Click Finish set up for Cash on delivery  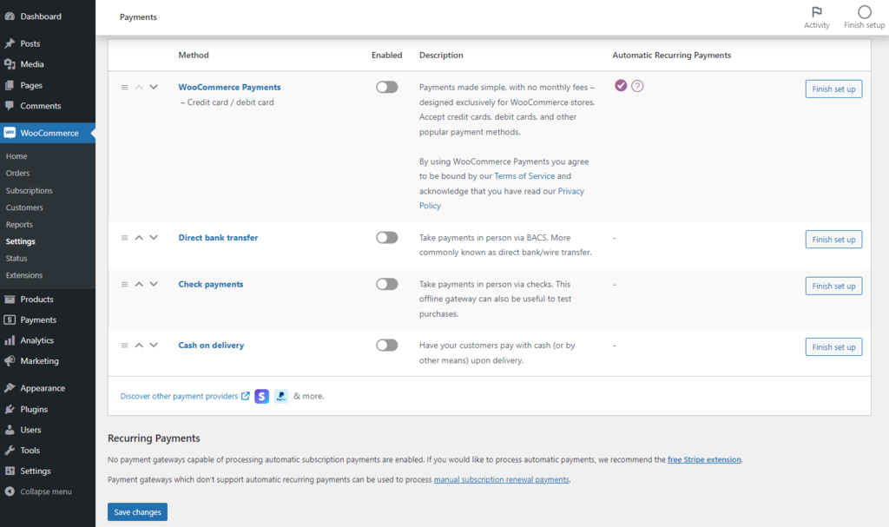[x=833, y=347]
